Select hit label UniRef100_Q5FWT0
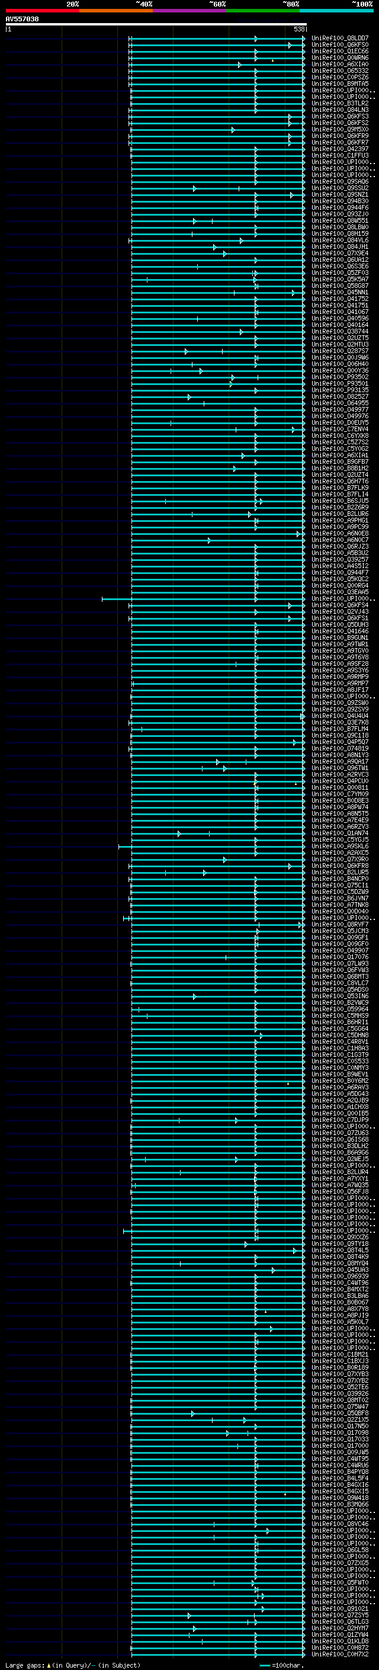 point(340,1582)
